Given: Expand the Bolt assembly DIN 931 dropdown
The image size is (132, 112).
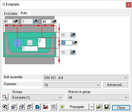Looking at the screenshot, I should coord(86,78).
